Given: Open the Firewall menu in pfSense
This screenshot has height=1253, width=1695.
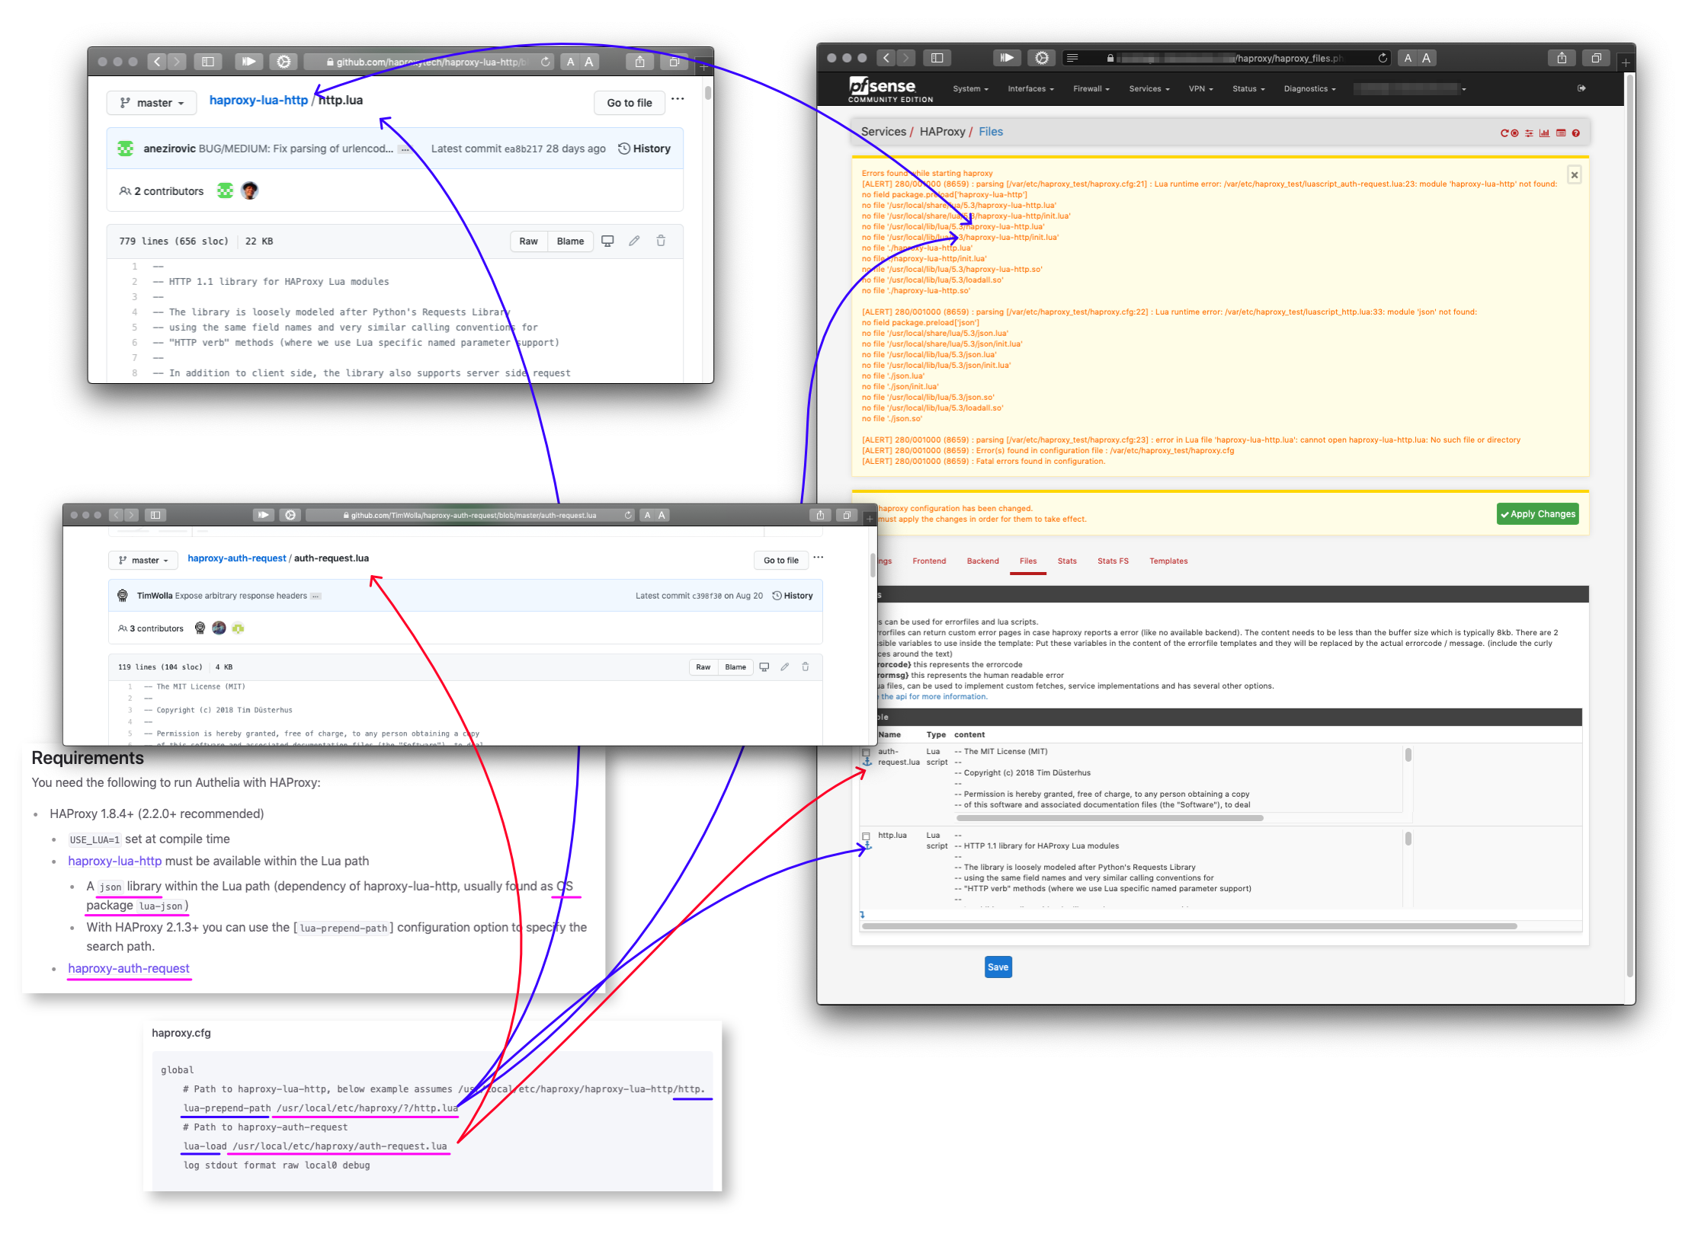Looking at the screenshot, I should [1091, 88].
